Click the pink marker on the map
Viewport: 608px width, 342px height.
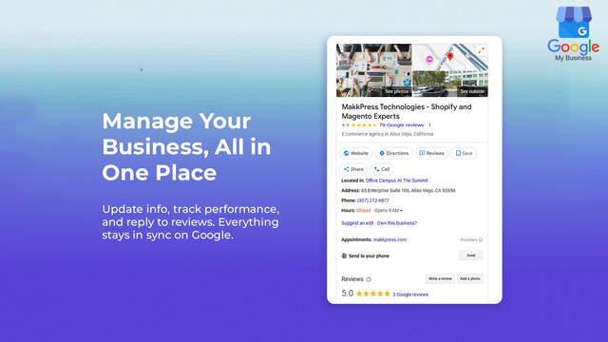[x=429, y=59]
